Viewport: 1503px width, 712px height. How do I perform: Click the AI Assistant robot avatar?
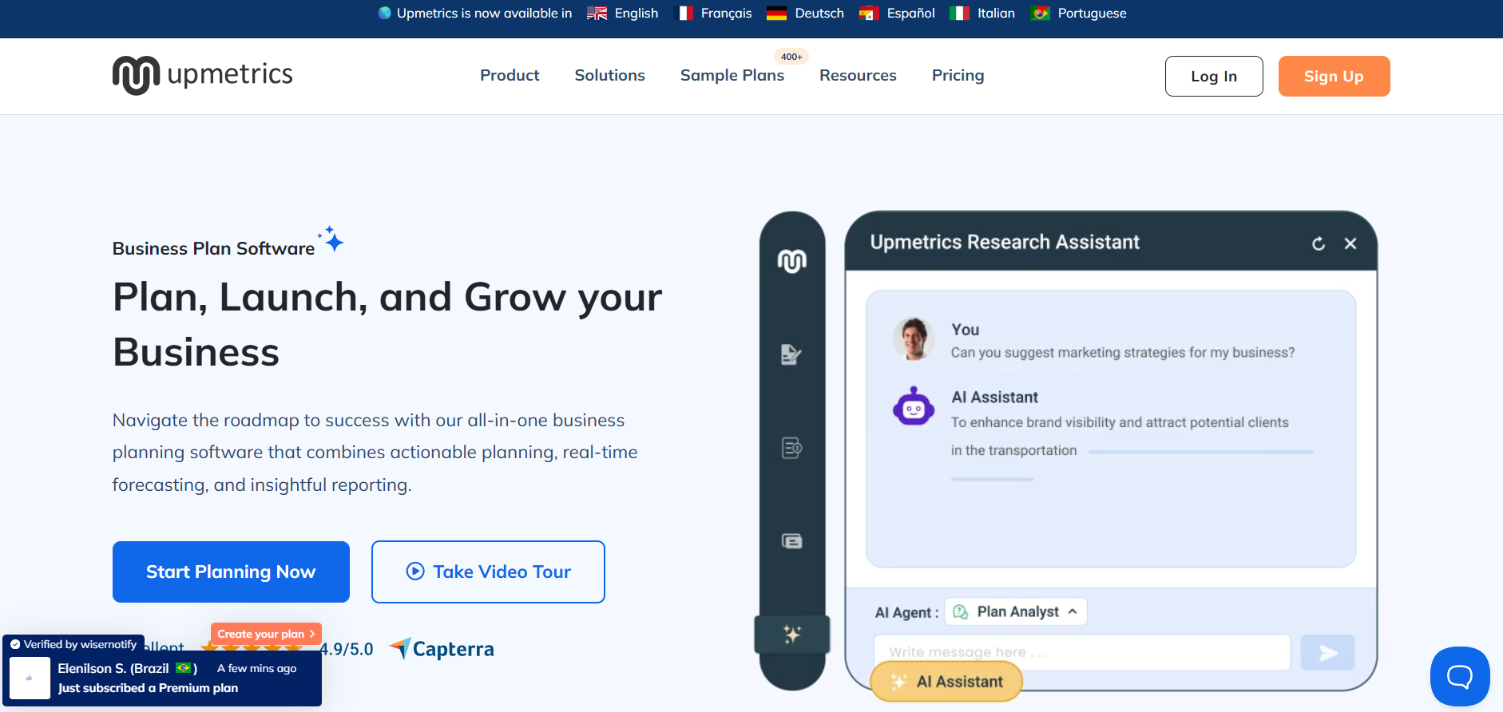point(914,407)
